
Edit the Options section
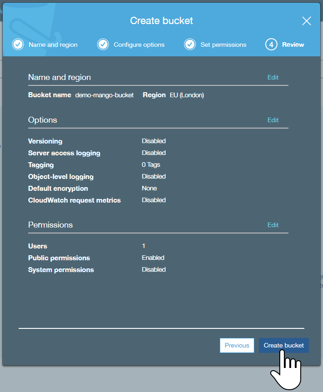[x=273, y=120]
